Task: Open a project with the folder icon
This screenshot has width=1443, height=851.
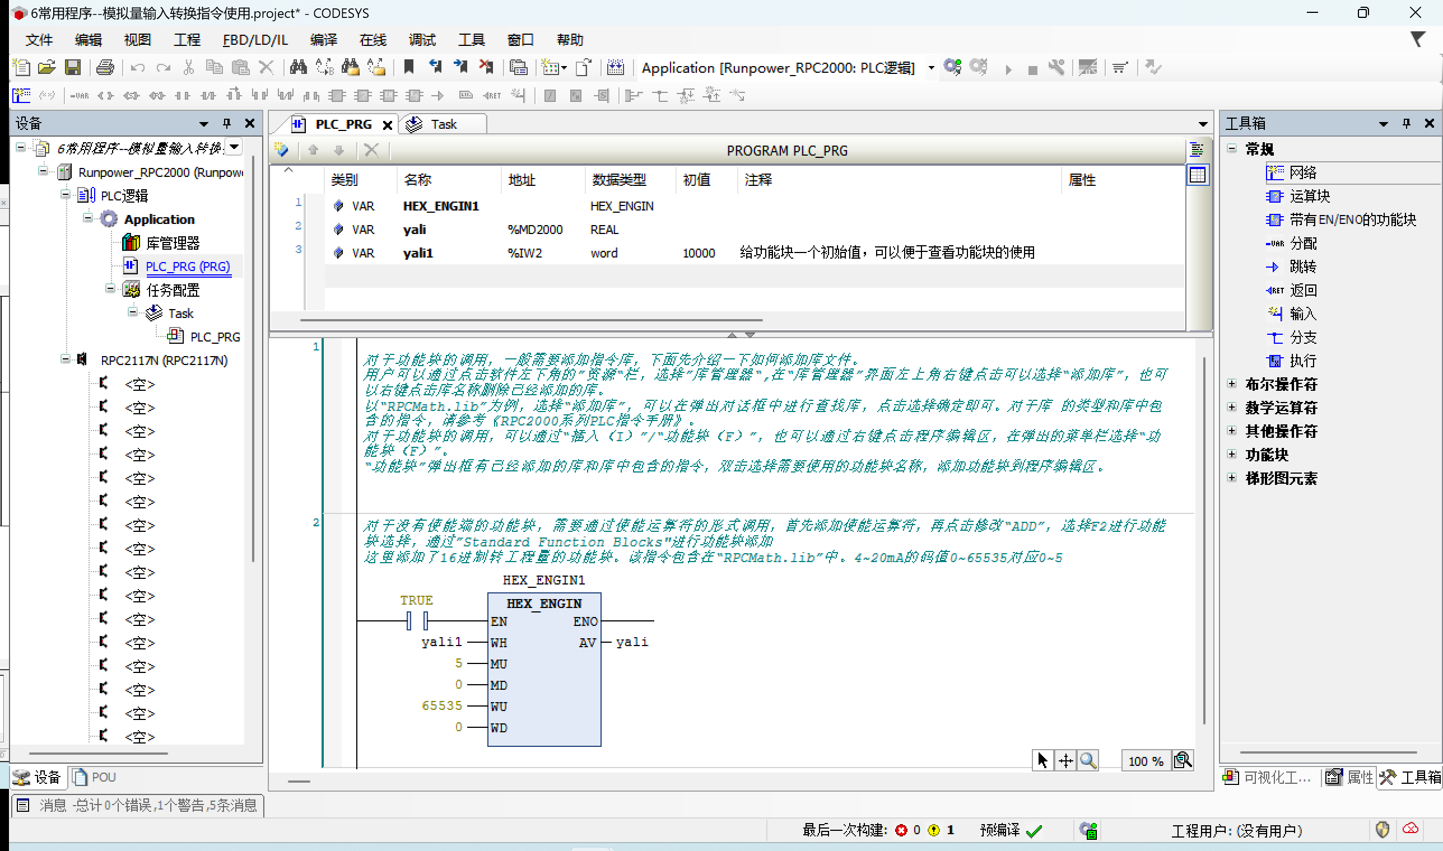Action: tap(46, 68)
